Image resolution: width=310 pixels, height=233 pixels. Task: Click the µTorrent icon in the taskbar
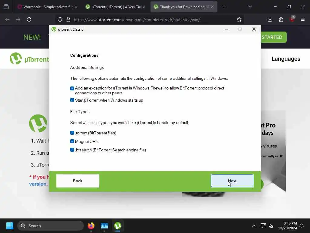[x=118, y=226]
